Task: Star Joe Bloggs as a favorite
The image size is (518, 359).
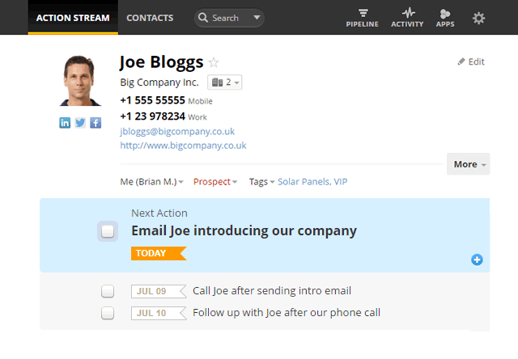Action: click(214, 62)
